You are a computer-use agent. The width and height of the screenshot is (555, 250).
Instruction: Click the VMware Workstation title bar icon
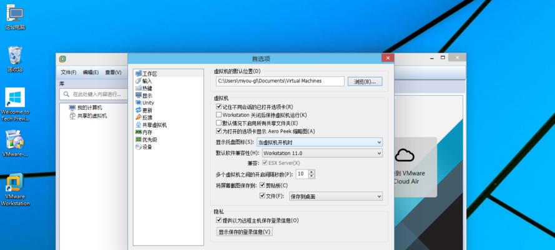(x=62, y=59)
